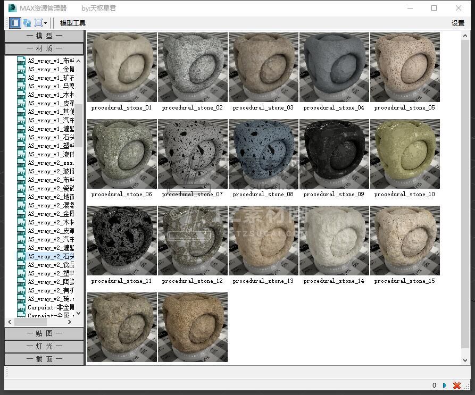The height and width of the screenshot is (395, 475).
Task: Click the MAT icon beside Carpaint-非金属
Action: 21,307
